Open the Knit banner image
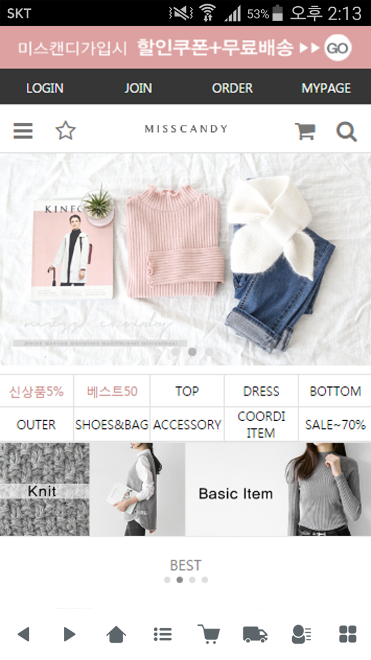 coord(92,489)
